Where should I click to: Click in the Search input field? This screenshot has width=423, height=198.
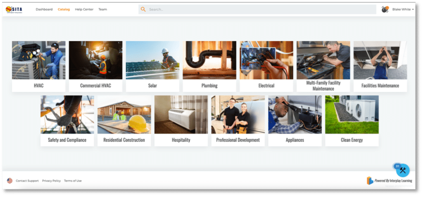256,9
